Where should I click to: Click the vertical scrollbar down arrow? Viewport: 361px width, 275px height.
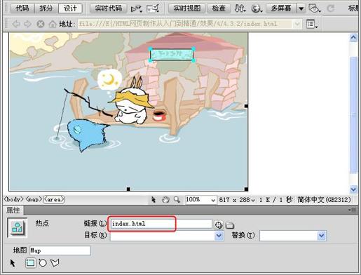[x=353, y=189]
